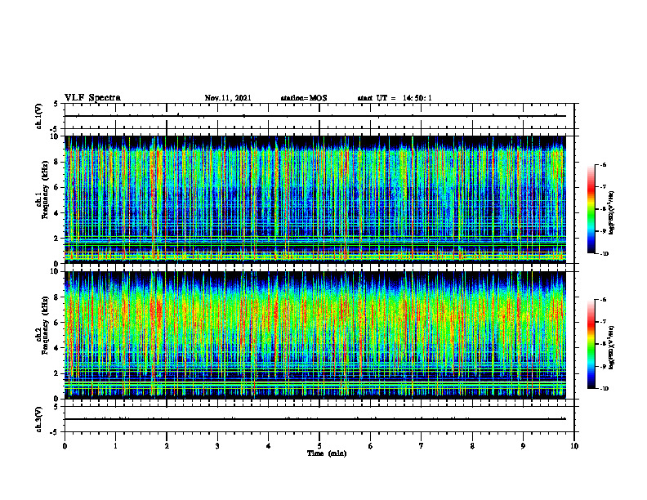This screenshot has width=647, height=500.
Task: Click the "6" kHz tick on ch.2 frequency axis
Action: (57, 323)
